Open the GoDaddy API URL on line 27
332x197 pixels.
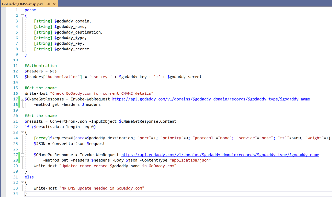(220, 155)
